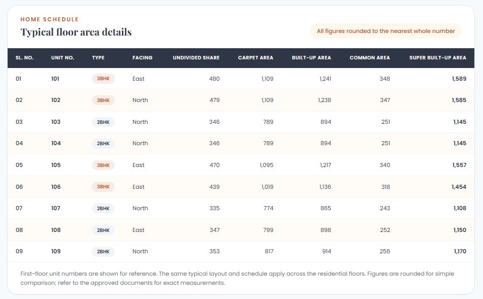The height and width of the screenshot is (299, 483).
Task: Click the 2BHK badge for unit 103
Action: [x=103, y=122]
